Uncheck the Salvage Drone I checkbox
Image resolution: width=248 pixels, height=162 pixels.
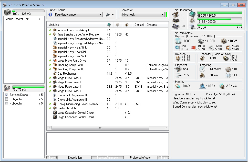6,95
